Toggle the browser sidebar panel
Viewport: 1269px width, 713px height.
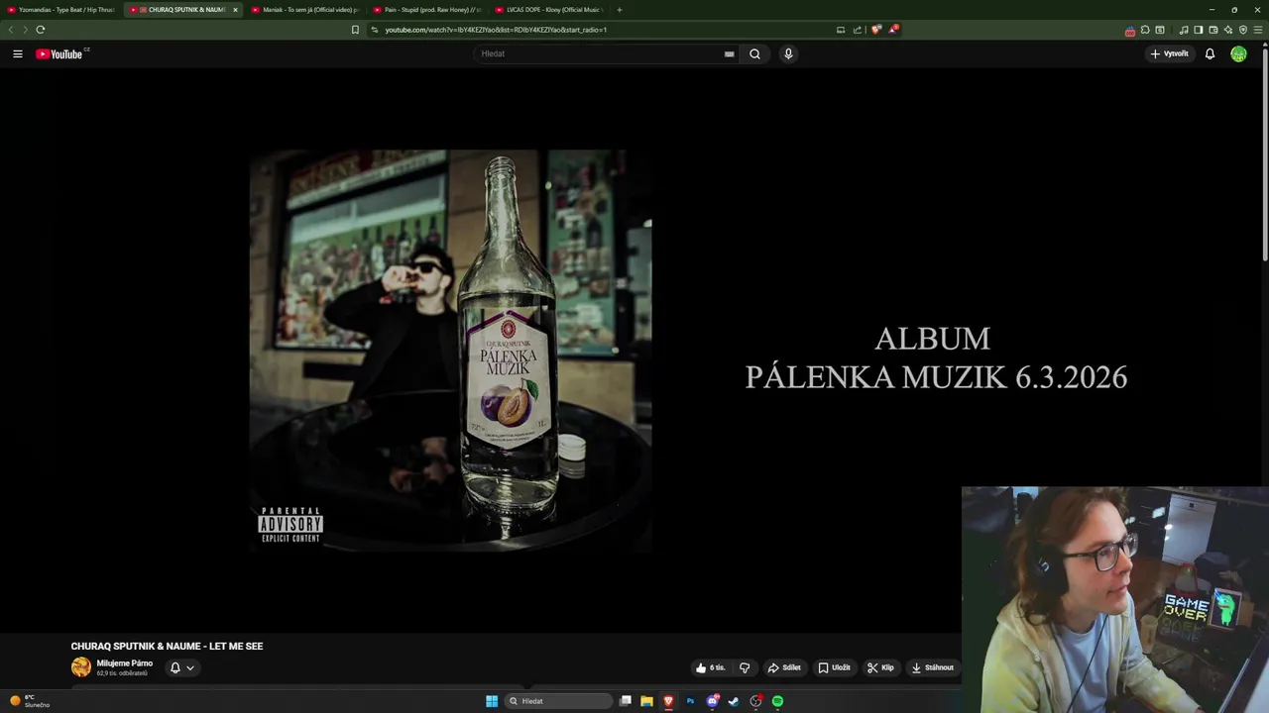point(1199,30)
